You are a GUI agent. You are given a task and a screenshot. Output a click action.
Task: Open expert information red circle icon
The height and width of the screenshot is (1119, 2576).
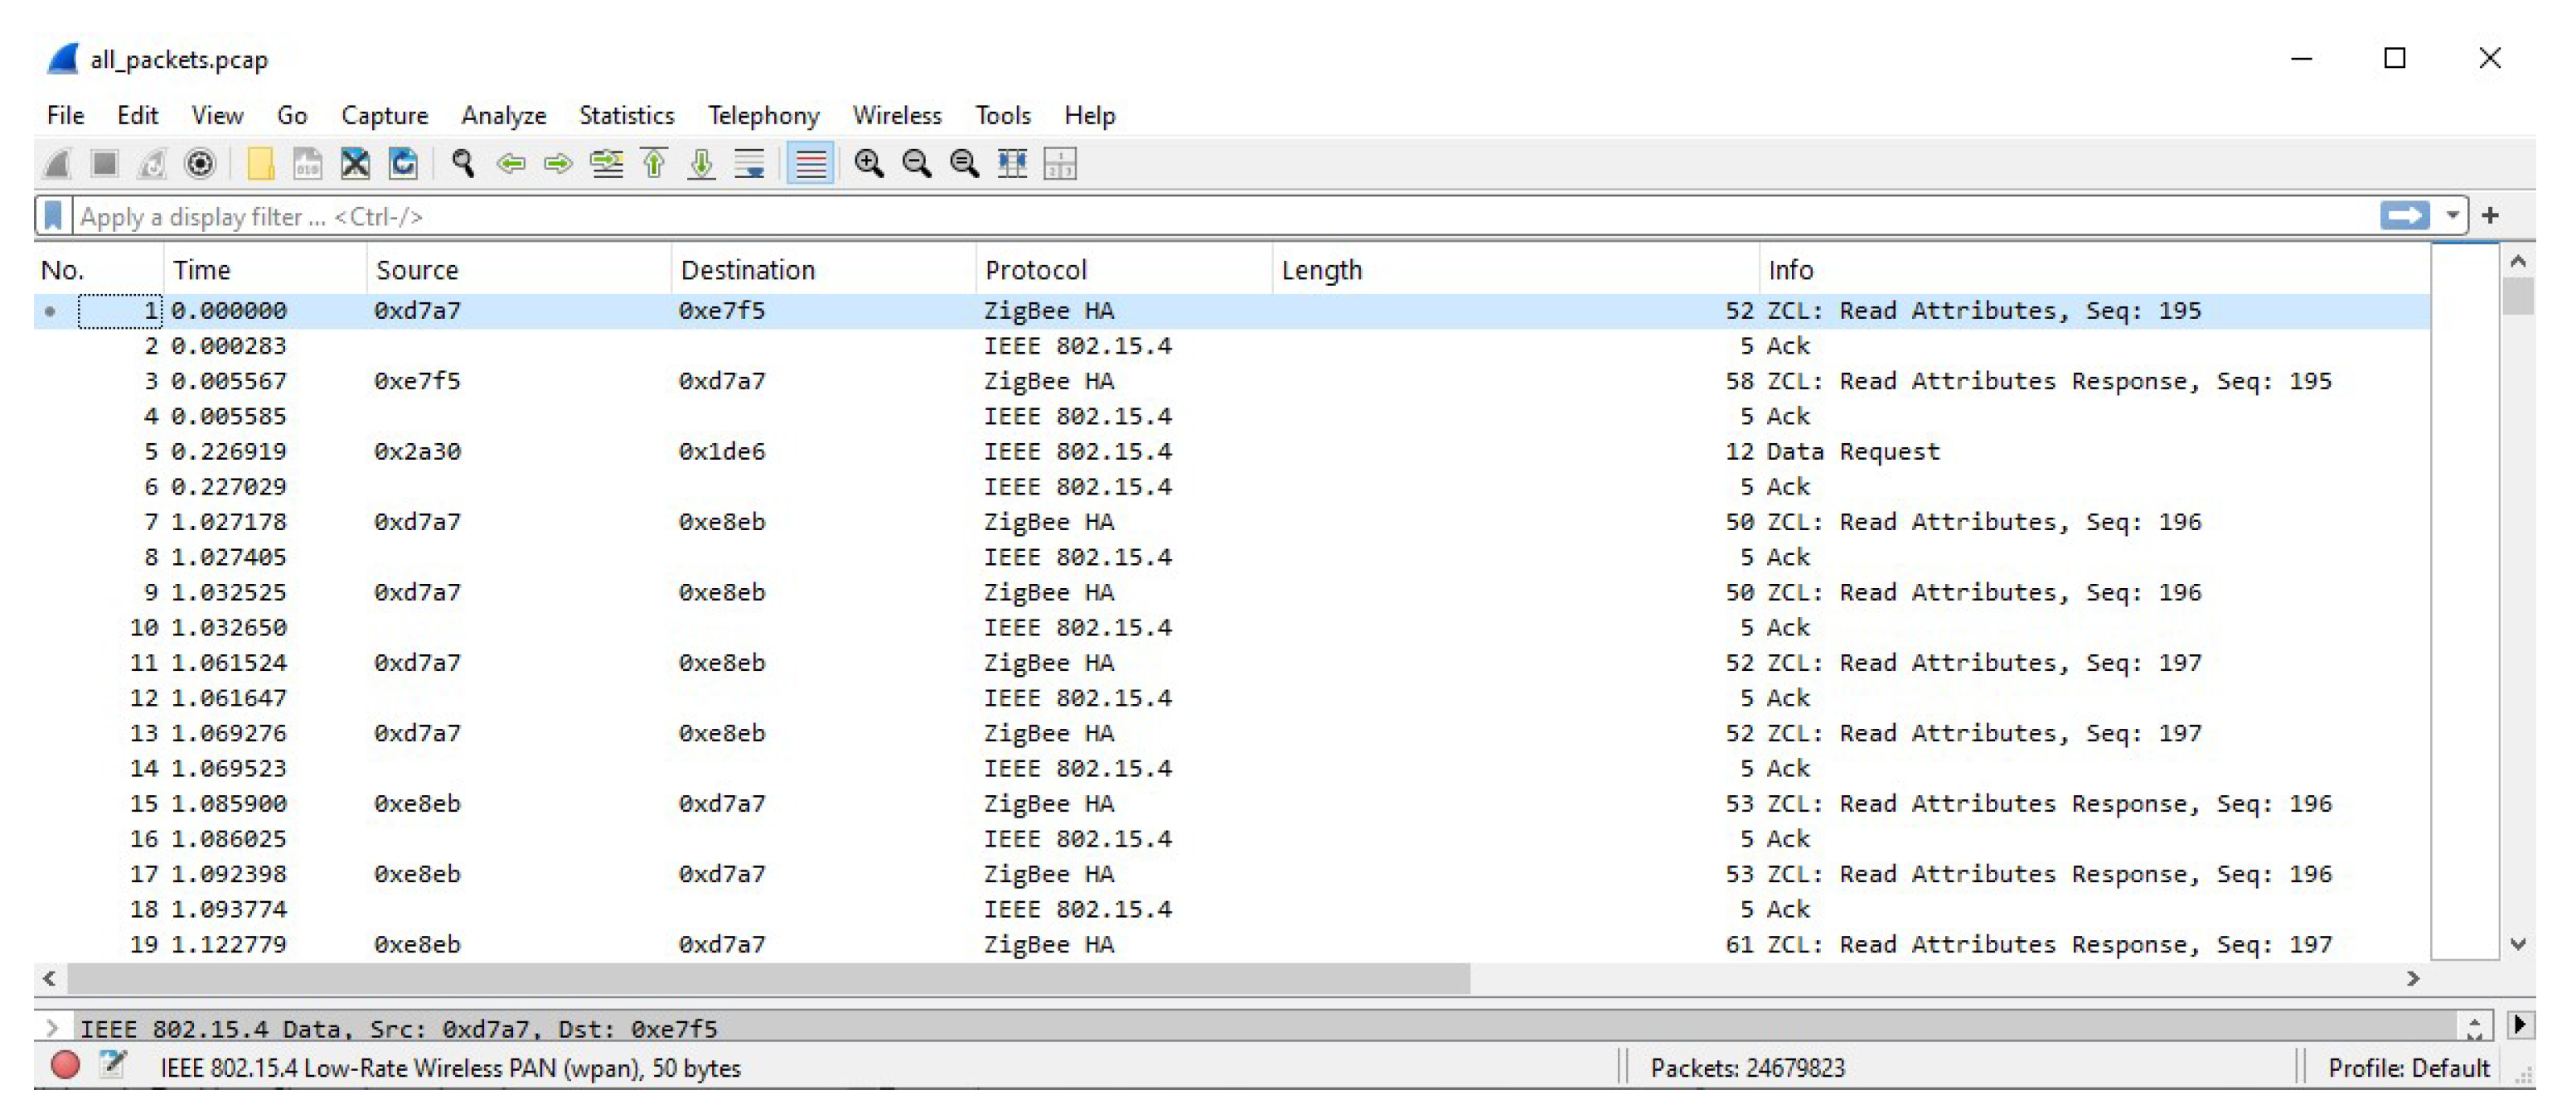pyautogui.click(x=65, y=1066)
